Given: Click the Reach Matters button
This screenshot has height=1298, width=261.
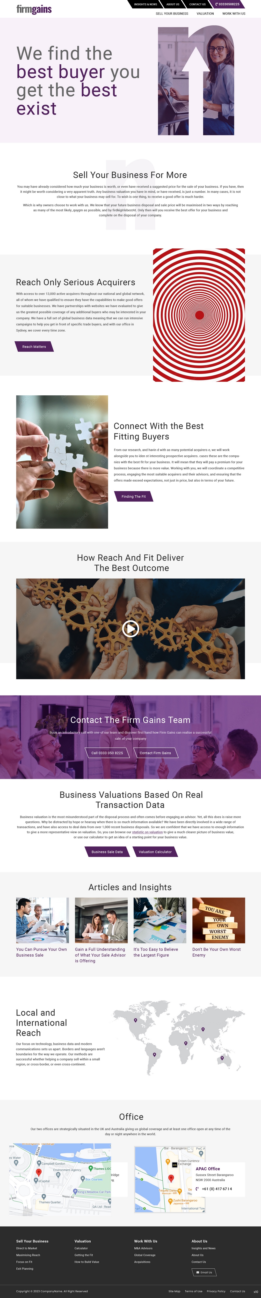Looking at the screenshot, I should 34,347.
